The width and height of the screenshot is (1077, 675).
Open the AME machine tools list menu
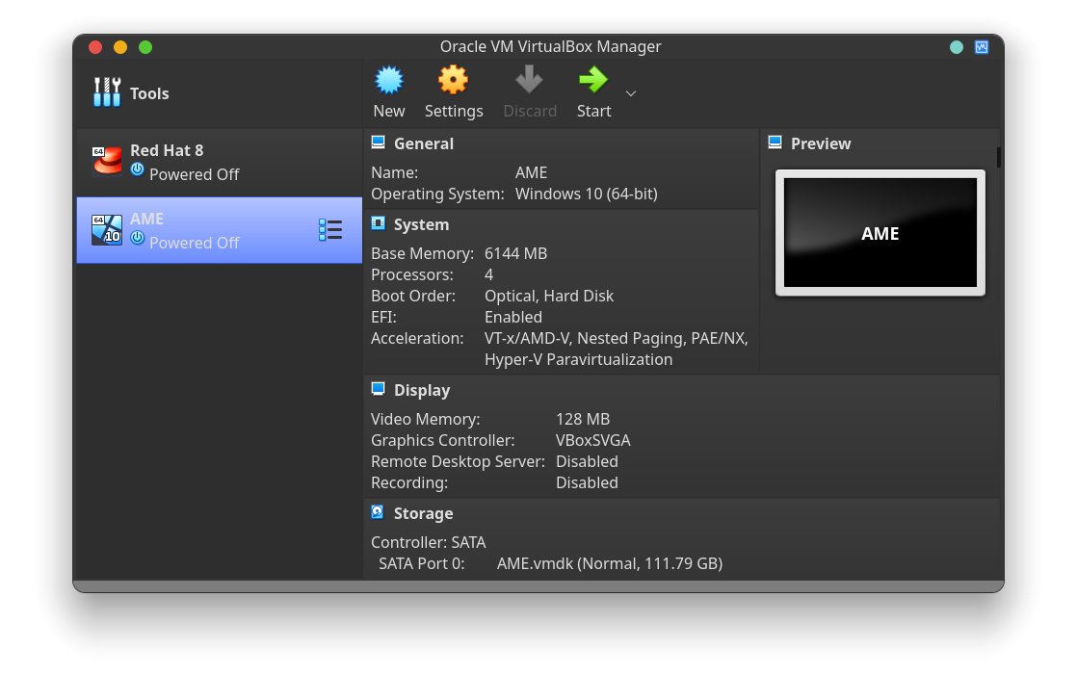pos(330,230)
